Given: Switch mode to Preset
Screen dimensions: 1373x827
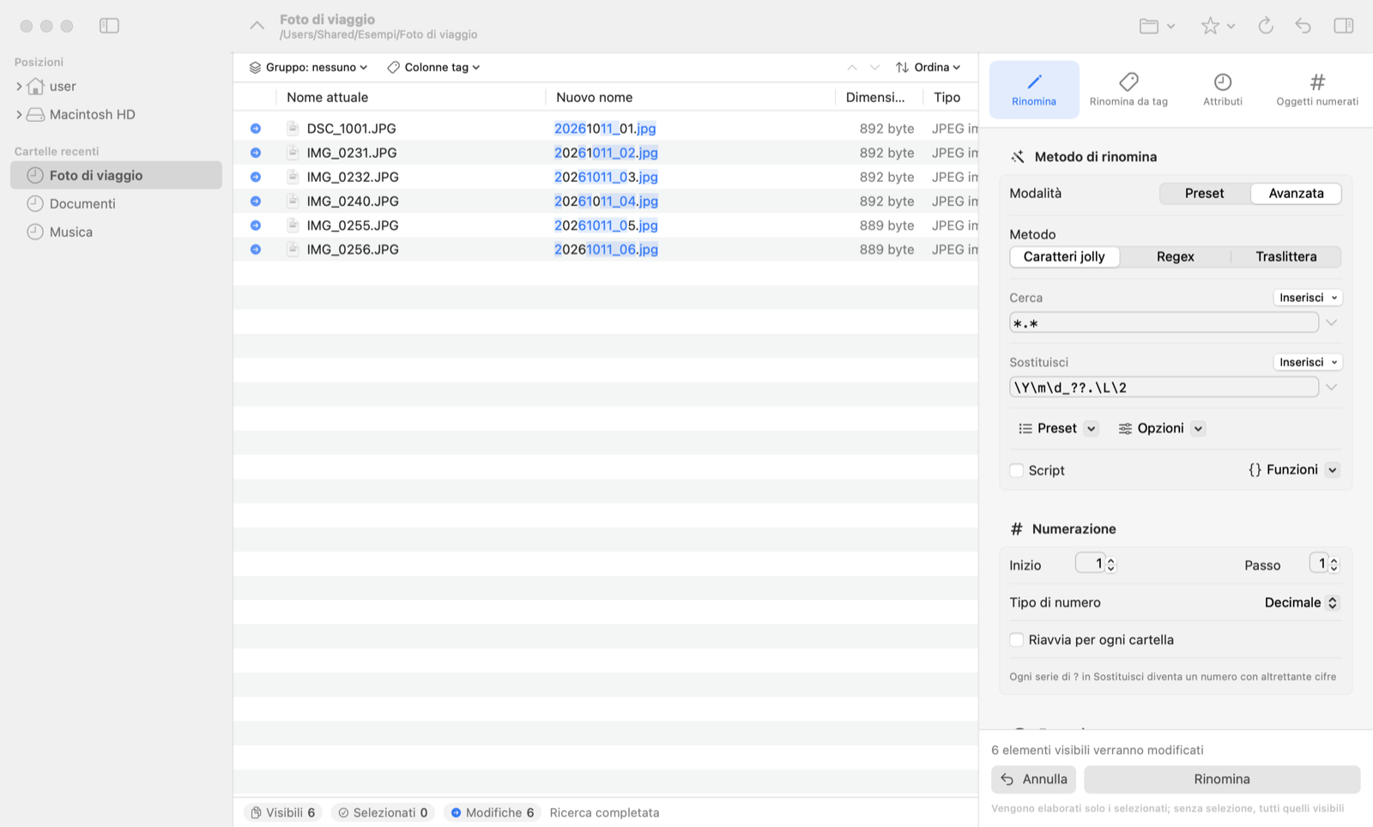Looking at the screenshot, I should pyautogui.click(x=1204, y=193).
